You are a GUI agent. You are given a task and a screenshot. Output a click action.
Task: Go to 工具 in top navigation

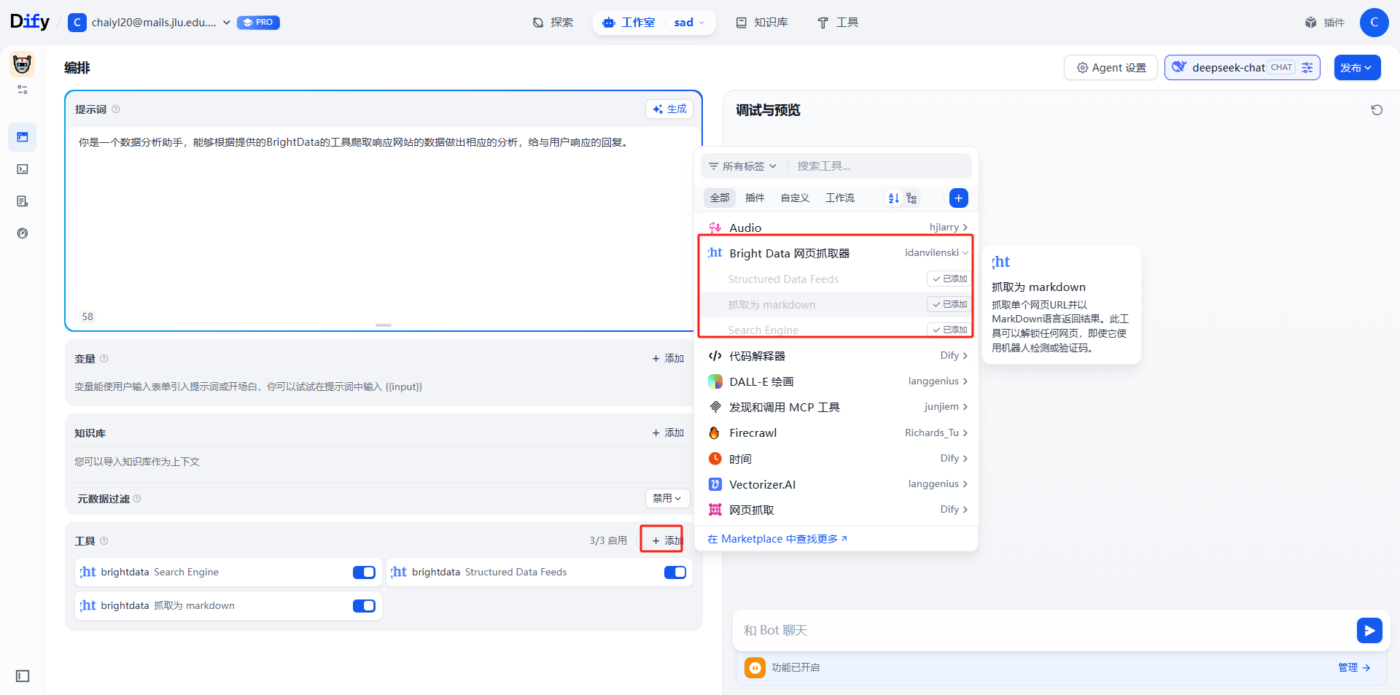(838, 23)
